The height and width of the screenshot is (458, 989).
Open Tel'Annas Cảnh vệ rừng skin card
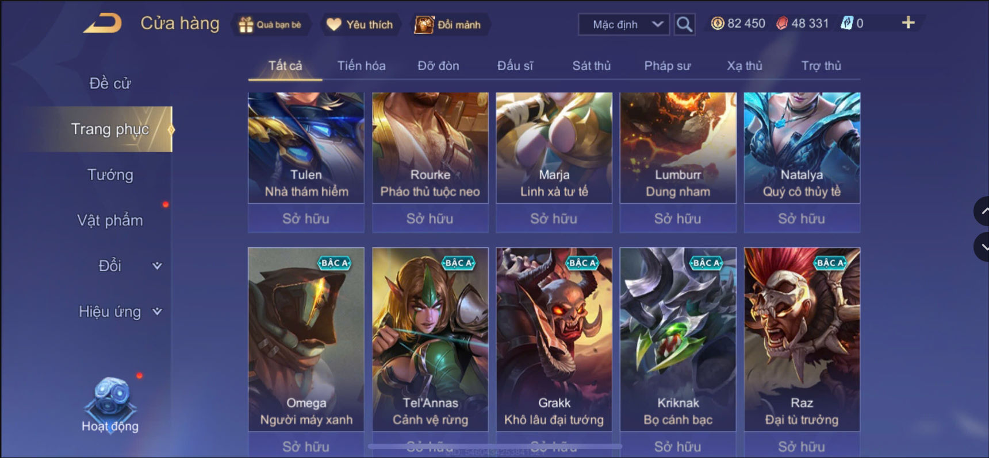coord(430,339)
